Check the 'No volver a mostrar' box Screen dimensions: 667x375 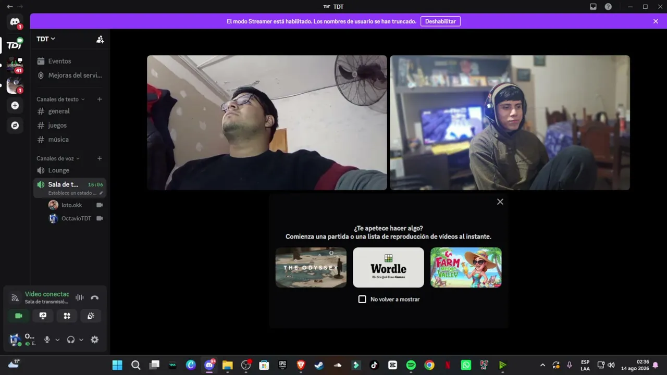tap(362, 299)
